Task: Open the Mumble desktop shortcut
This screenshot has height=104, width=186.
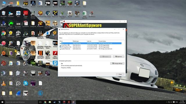Action: [18, 34]
